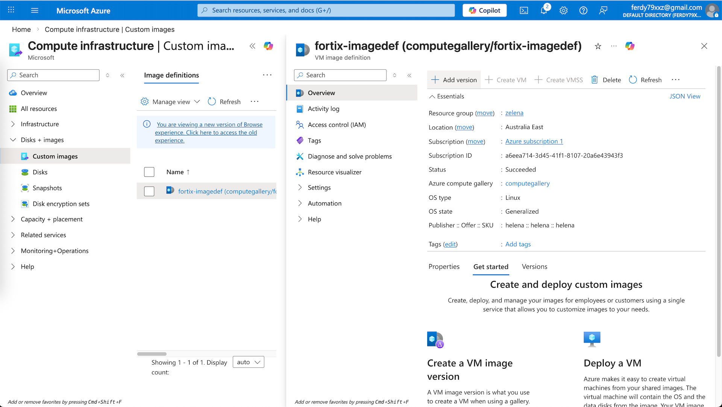Open Resource visualizer in menu
This screenshot has width=722, height=407.
(334, 172)
